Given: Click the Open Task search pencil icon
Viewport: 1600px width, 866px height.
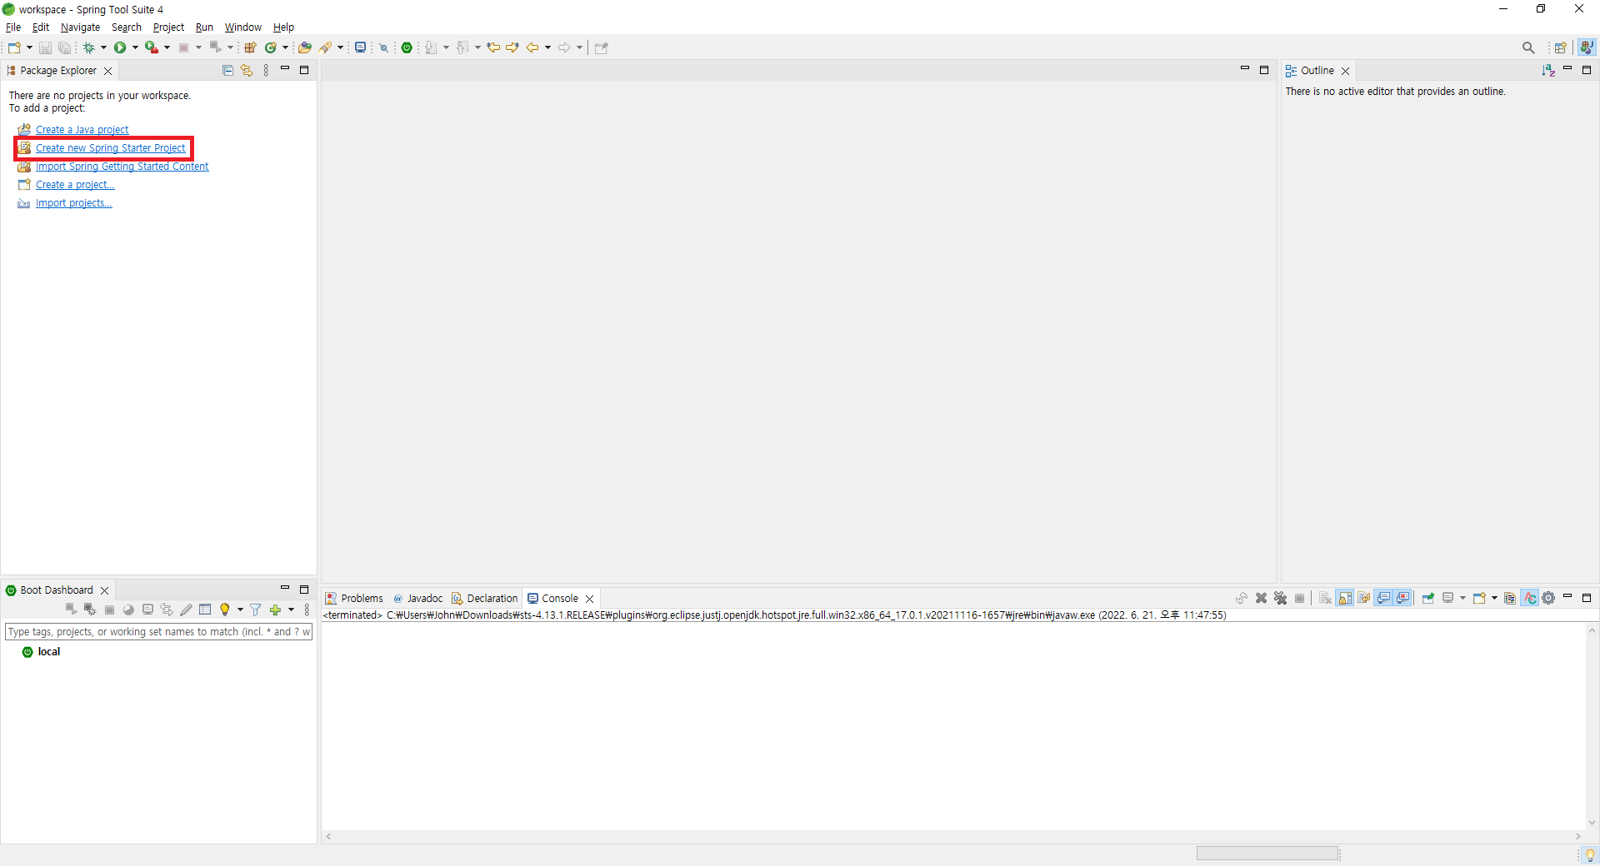Looking at the screenshot, I should tap(326, 47).
